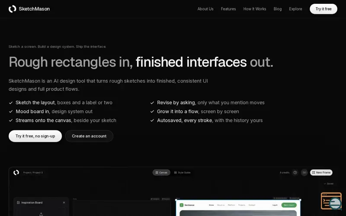The width and height of the screenshot is (346, 216).
Task: Open the Explore nav link
Action: click(295, 9)
